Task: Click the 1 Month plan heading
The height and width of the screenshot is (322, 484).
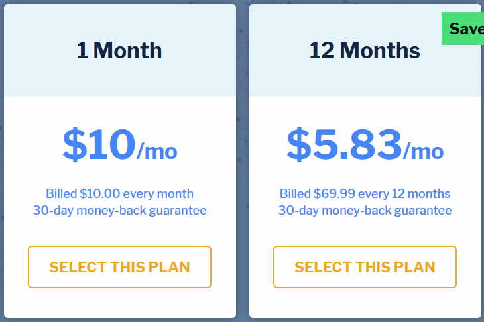Action: click(x=119, y=50)
